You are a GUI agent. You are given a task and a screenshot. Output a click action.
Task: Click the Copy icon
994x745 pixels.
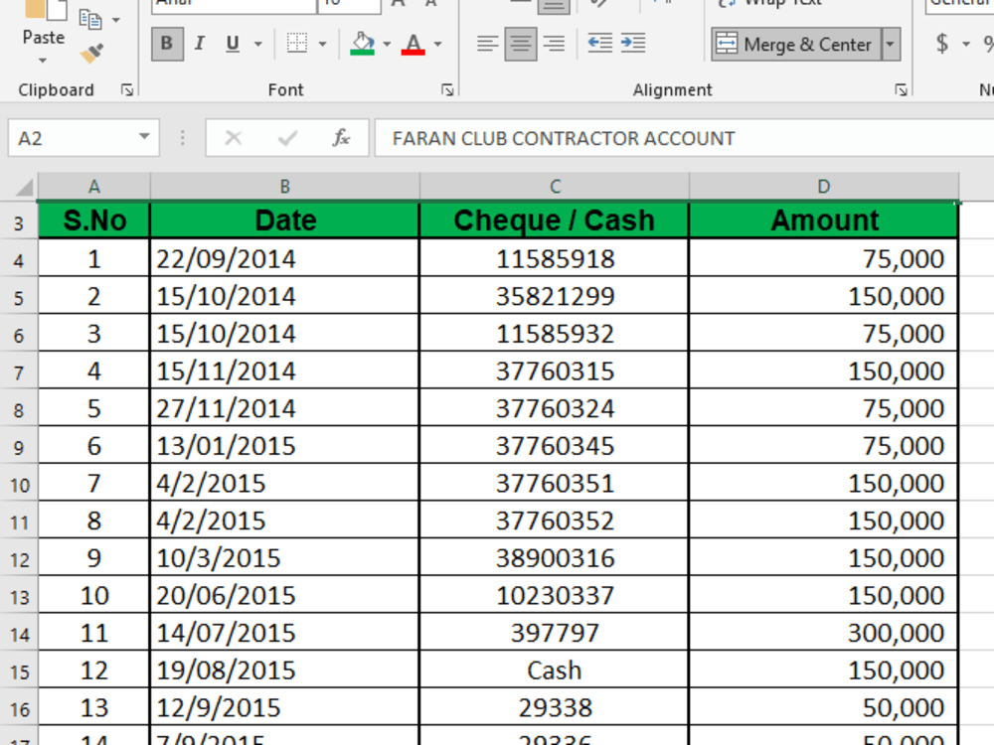[x=90, y=20]
